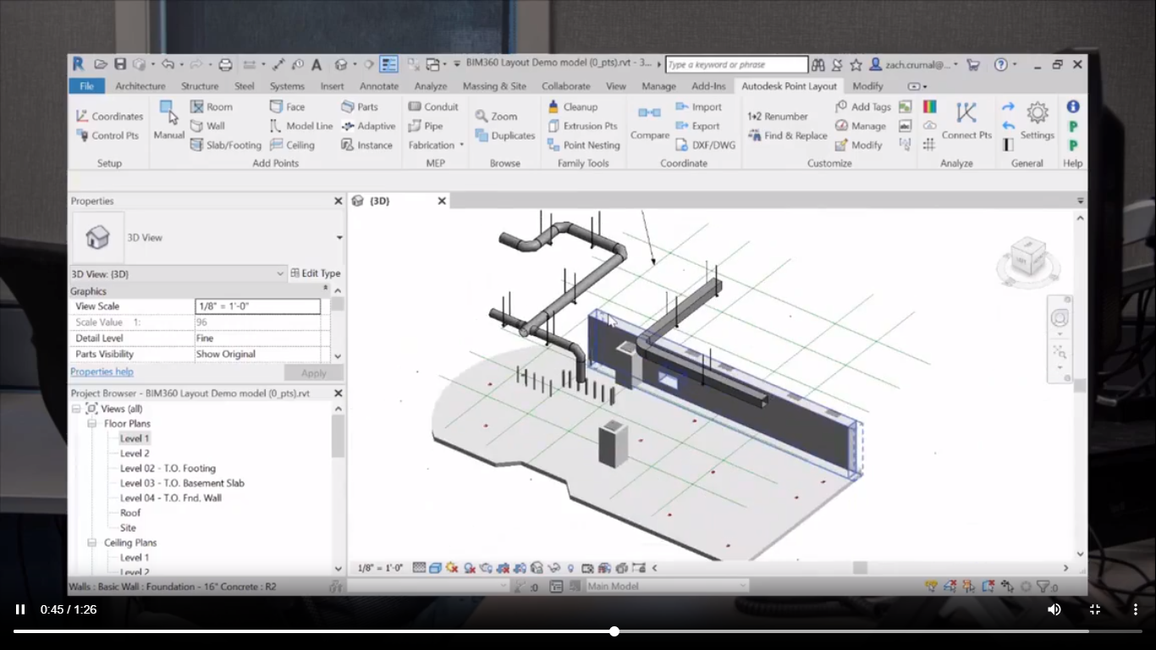Choose the Face add-points tool

point(287,107)
